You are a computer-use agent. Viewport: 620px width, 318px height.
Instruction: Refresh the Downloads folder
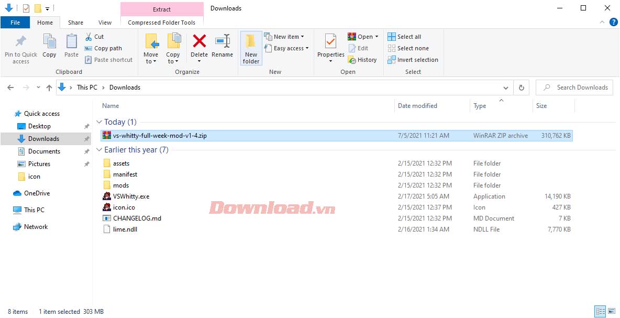point(522,88)
